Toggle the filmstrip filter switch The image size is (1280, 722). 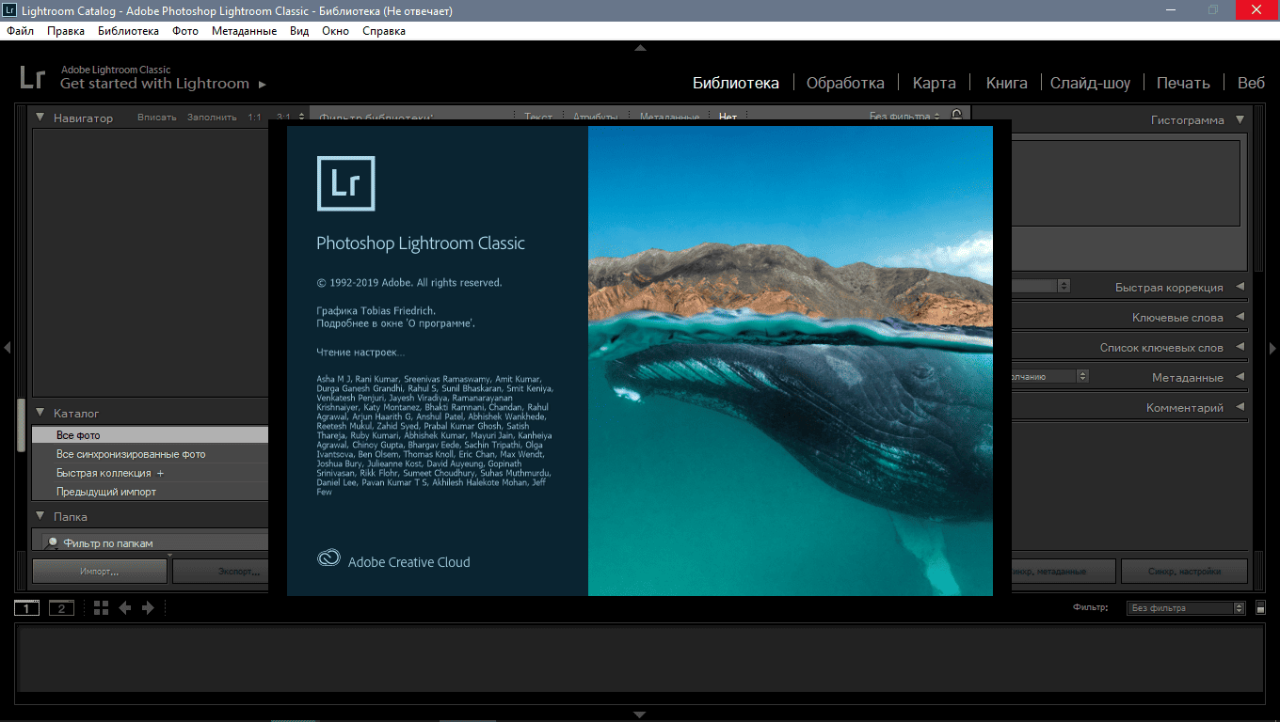click(1261, 608)
